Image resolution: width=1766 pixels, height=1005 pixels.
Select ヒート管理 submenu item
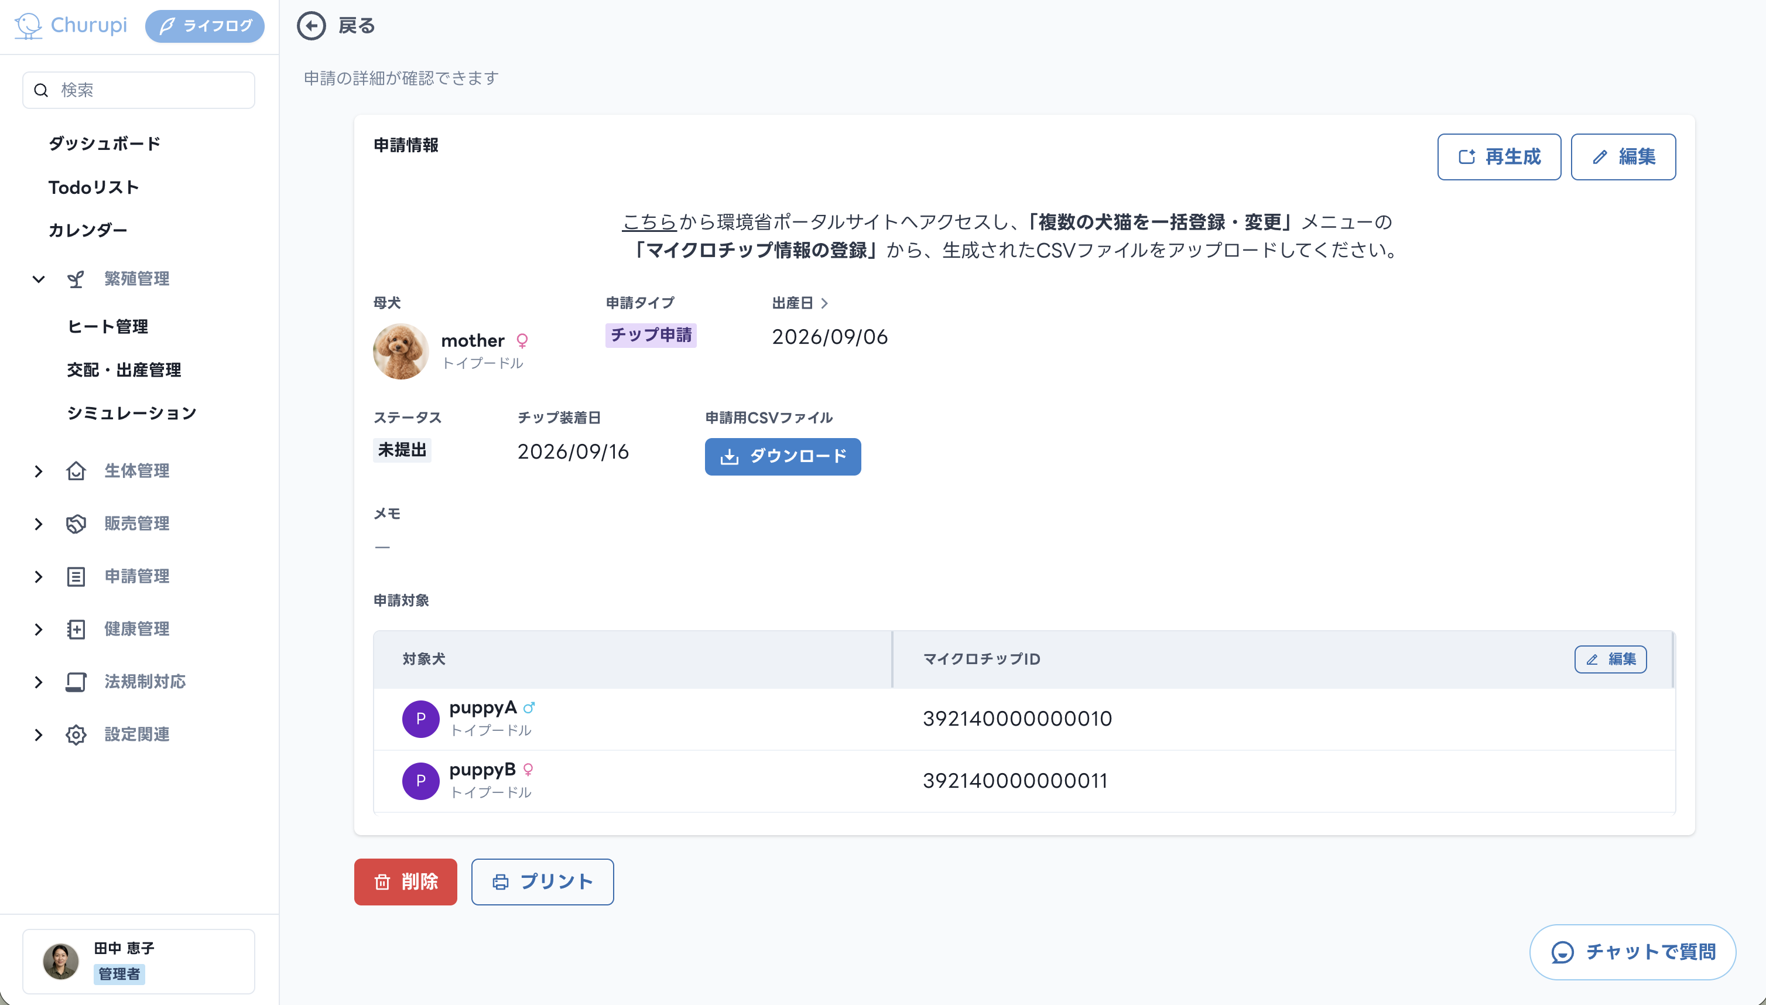[x=108, y=326]
